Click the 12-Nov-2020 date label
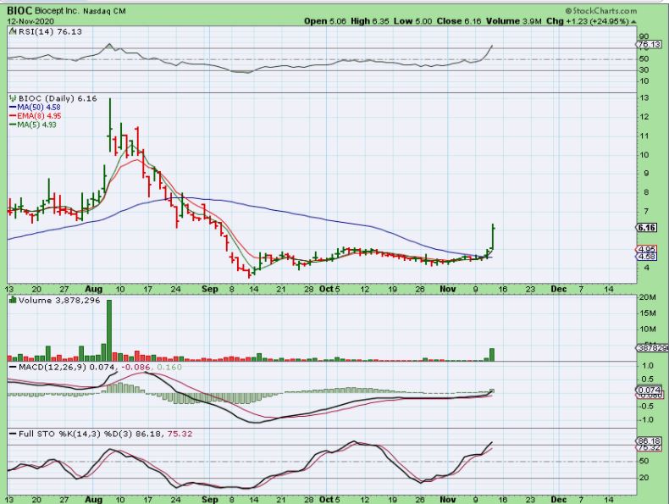The image size is (669, 504). point(30,21)
